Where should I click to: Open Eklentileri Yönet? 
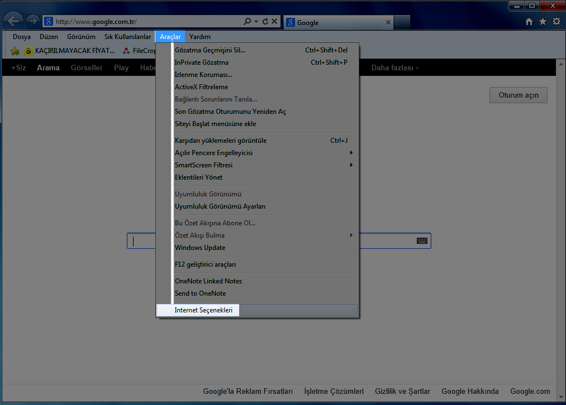pyautogui.click(x=258, y=177)
